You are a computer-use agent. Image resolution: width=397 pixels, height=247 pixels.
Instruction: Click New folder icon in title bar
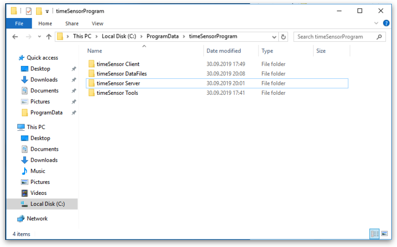[x=39, y=11]
